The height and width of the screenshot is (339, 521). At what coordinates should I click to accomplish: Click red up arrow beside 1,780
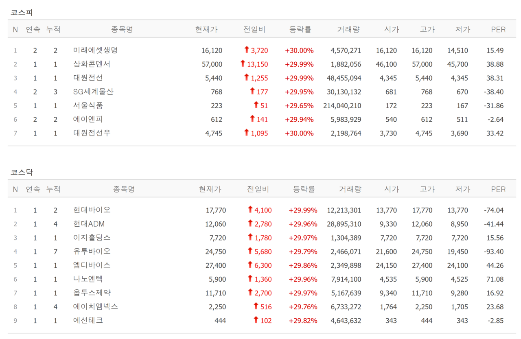pos(250,237)
